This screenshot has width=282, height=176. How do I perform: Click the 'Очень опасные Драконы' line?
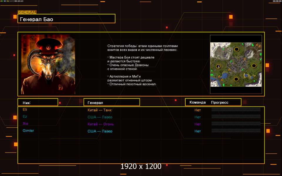coord(128,65)
